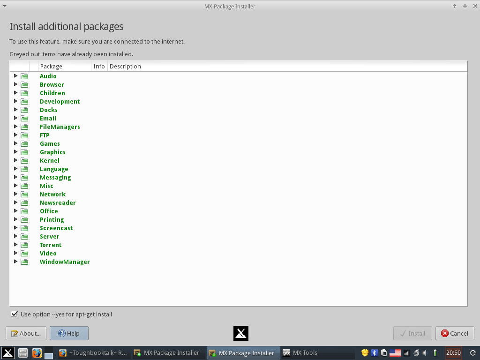Screen dimensions: 480x360
Task: Open the window menu arrow in the title bar
Action: 5,6
